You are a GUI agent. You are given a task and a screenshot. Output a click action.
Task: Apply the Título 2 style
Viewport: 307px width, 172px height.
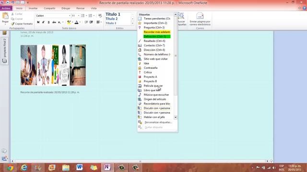pyautogui.click(x=112, y=19)
